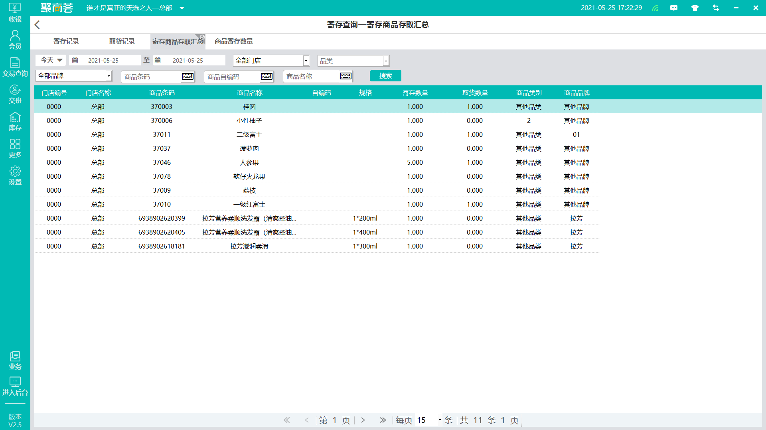Go to the previous page arrow
Image resolution: width=766 pixels, height=430 pixels.
[x=307, y=420]
